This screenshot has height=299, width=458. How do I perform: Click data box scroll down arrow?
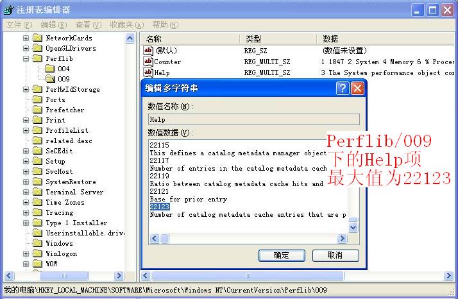point(353,227)
